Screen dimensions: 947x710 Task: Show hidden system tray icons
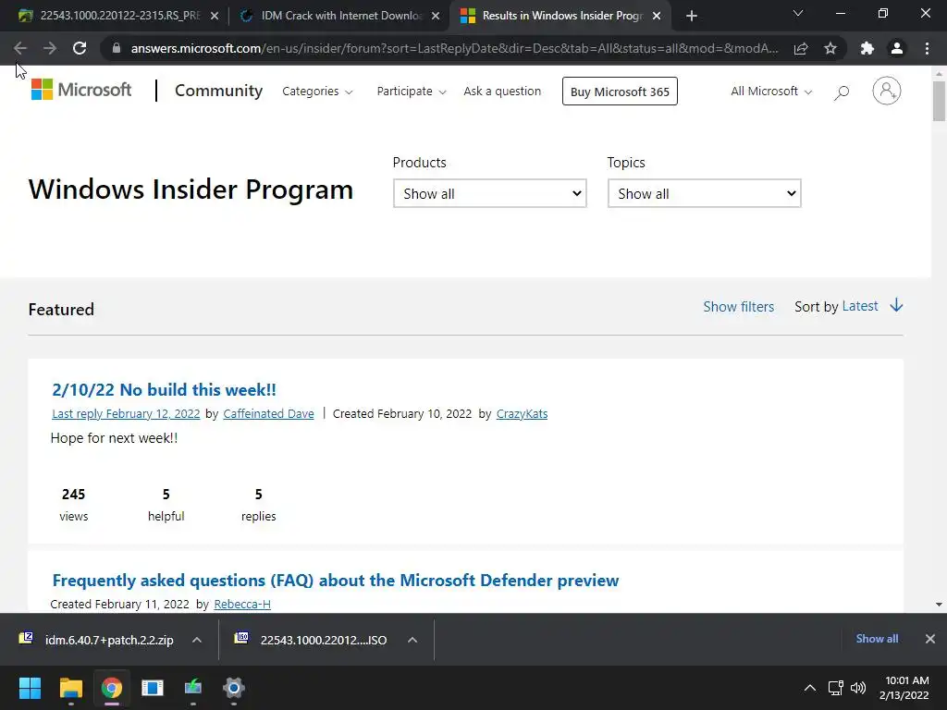(810, 688)
